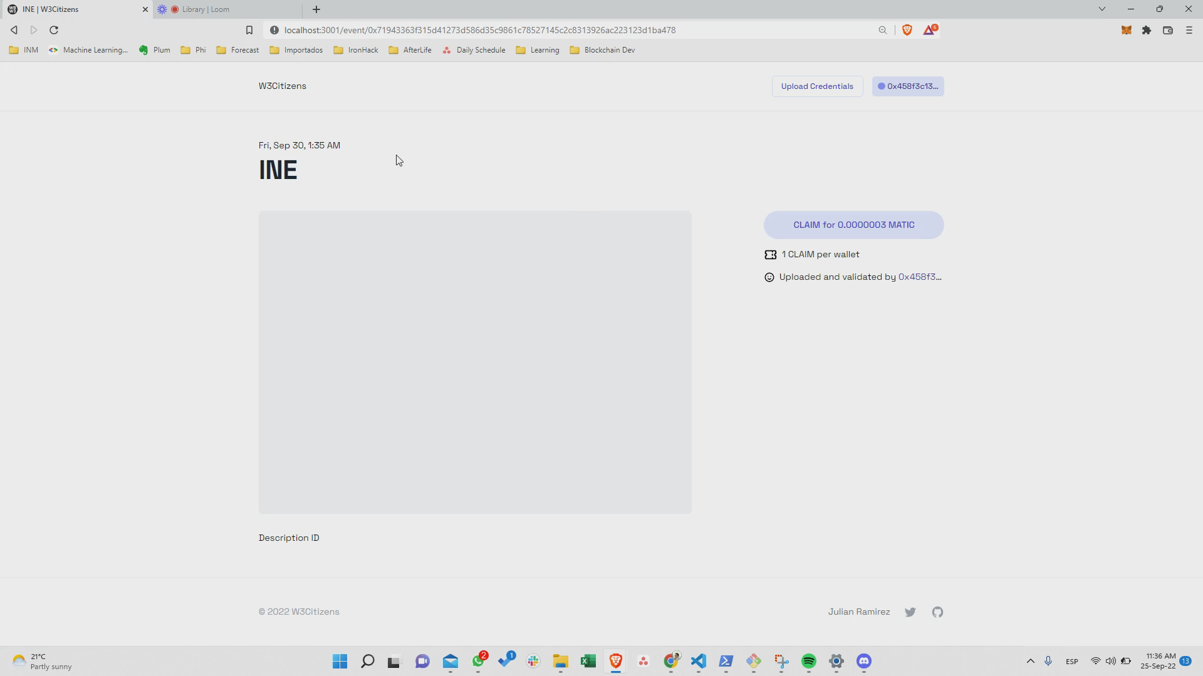
Task: Open the browser hamburger menu
Action: pyautogui.click(x=1189, y=30)
